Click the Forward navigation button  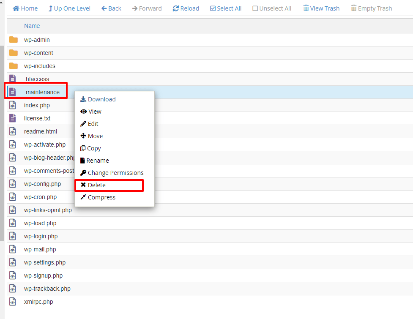(147, 8)
